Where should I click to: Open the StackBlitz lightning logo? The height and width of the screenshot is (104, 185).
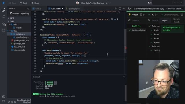[x=3, y=3]
